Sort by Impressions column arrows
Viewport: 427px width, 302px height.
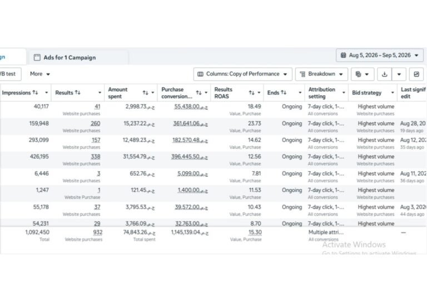tap(35, 92)
